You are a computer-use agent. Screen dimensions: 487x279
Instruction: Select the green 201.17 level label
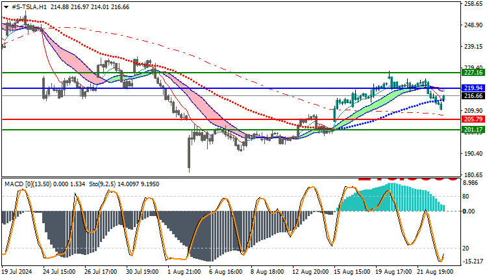click(x=473, y=129)
